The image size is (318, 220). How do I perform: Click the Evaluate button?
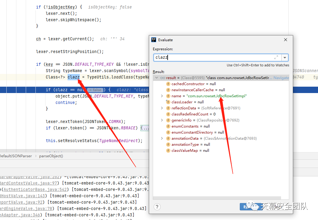click(x=251, y=207)
